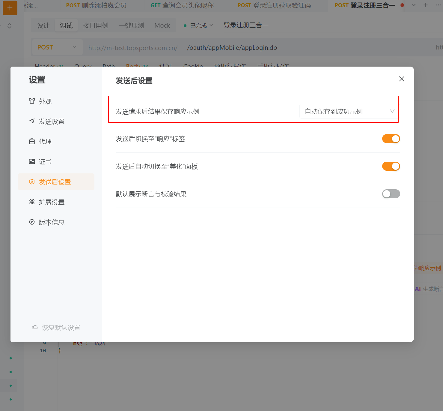Close the settings dialog

402,79
